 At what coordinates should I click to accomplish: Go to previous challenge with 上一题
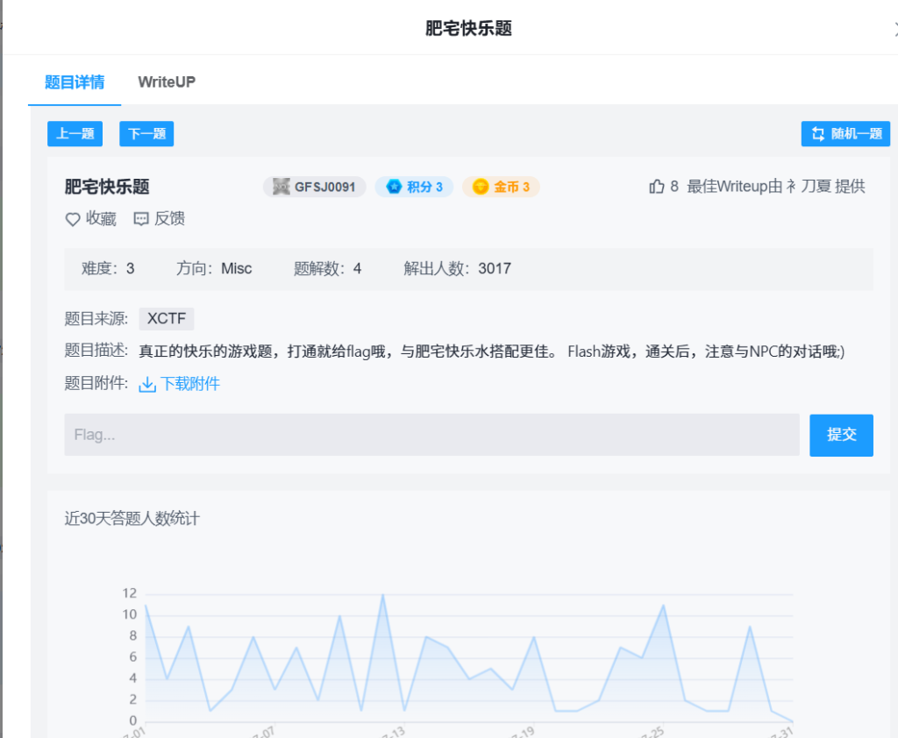tap(75, 134)
